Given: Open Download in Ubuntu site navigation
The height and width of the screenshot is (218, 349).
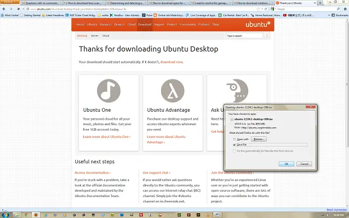Looking at the screenshot, I should [x=144, y=25].
